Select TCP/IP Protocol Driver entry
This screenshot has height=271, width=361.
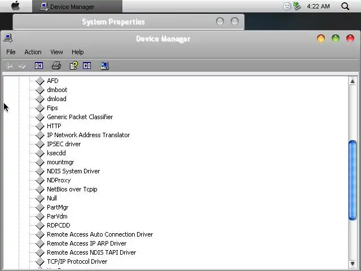tap(77, 261)
